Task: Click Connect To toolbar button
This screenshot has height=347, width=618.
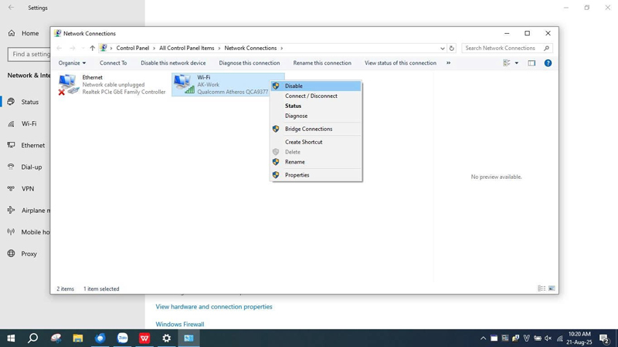Action: (x=113, y=63)
